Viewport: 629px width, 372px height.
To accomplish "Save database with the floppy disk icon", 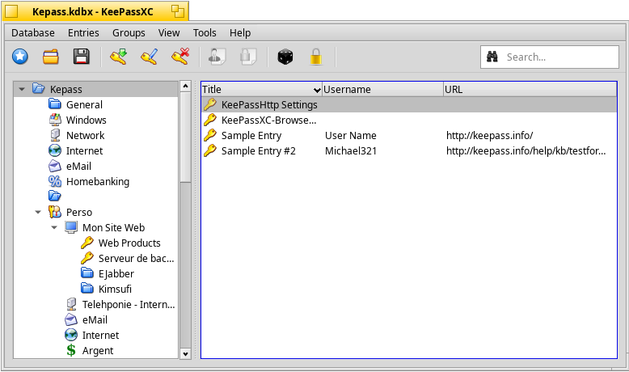I will [82, 57].
